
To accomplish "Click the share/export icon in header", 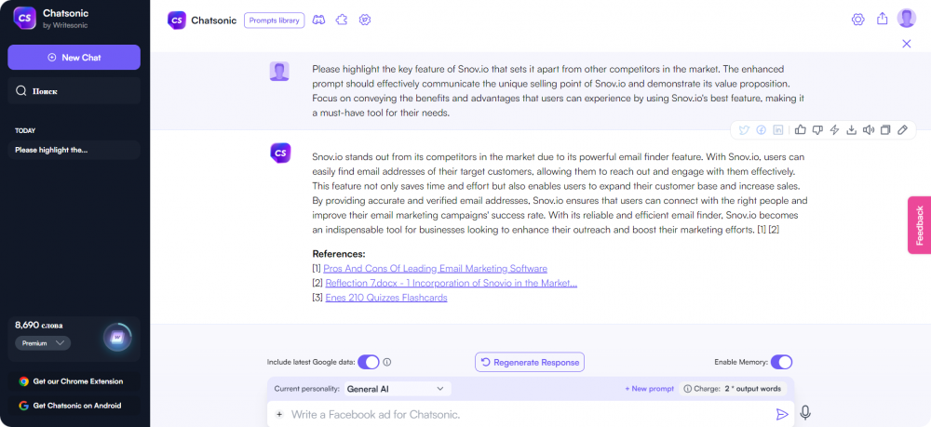I will [883, 19].
